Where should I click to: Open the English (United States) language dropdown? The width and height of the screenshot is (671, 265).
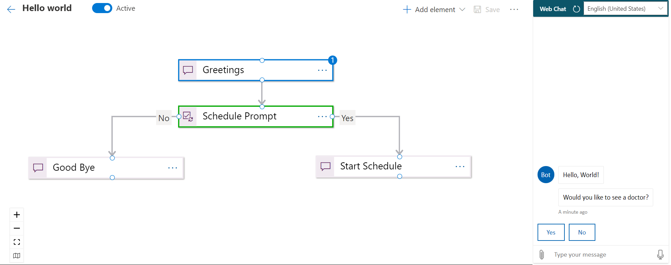tap(625, 8)
